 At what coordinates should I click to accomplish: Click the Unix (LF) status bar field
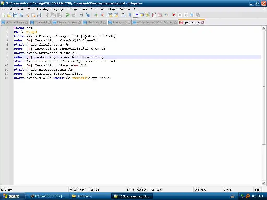point(201,190)
